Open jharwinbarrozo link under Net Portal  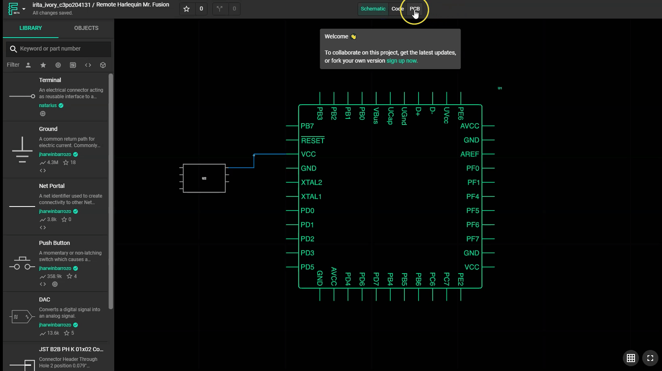pos(55,211)
